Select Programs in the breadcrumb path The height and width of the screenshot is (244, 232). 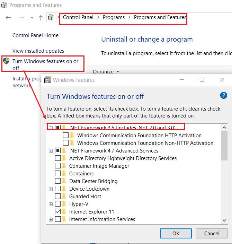(114, 17)
